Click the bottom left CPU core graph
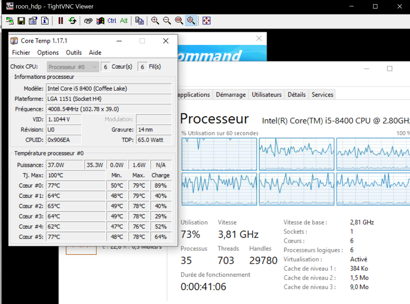The height and width of the screenshot is (304, 410). pos(219,189)
